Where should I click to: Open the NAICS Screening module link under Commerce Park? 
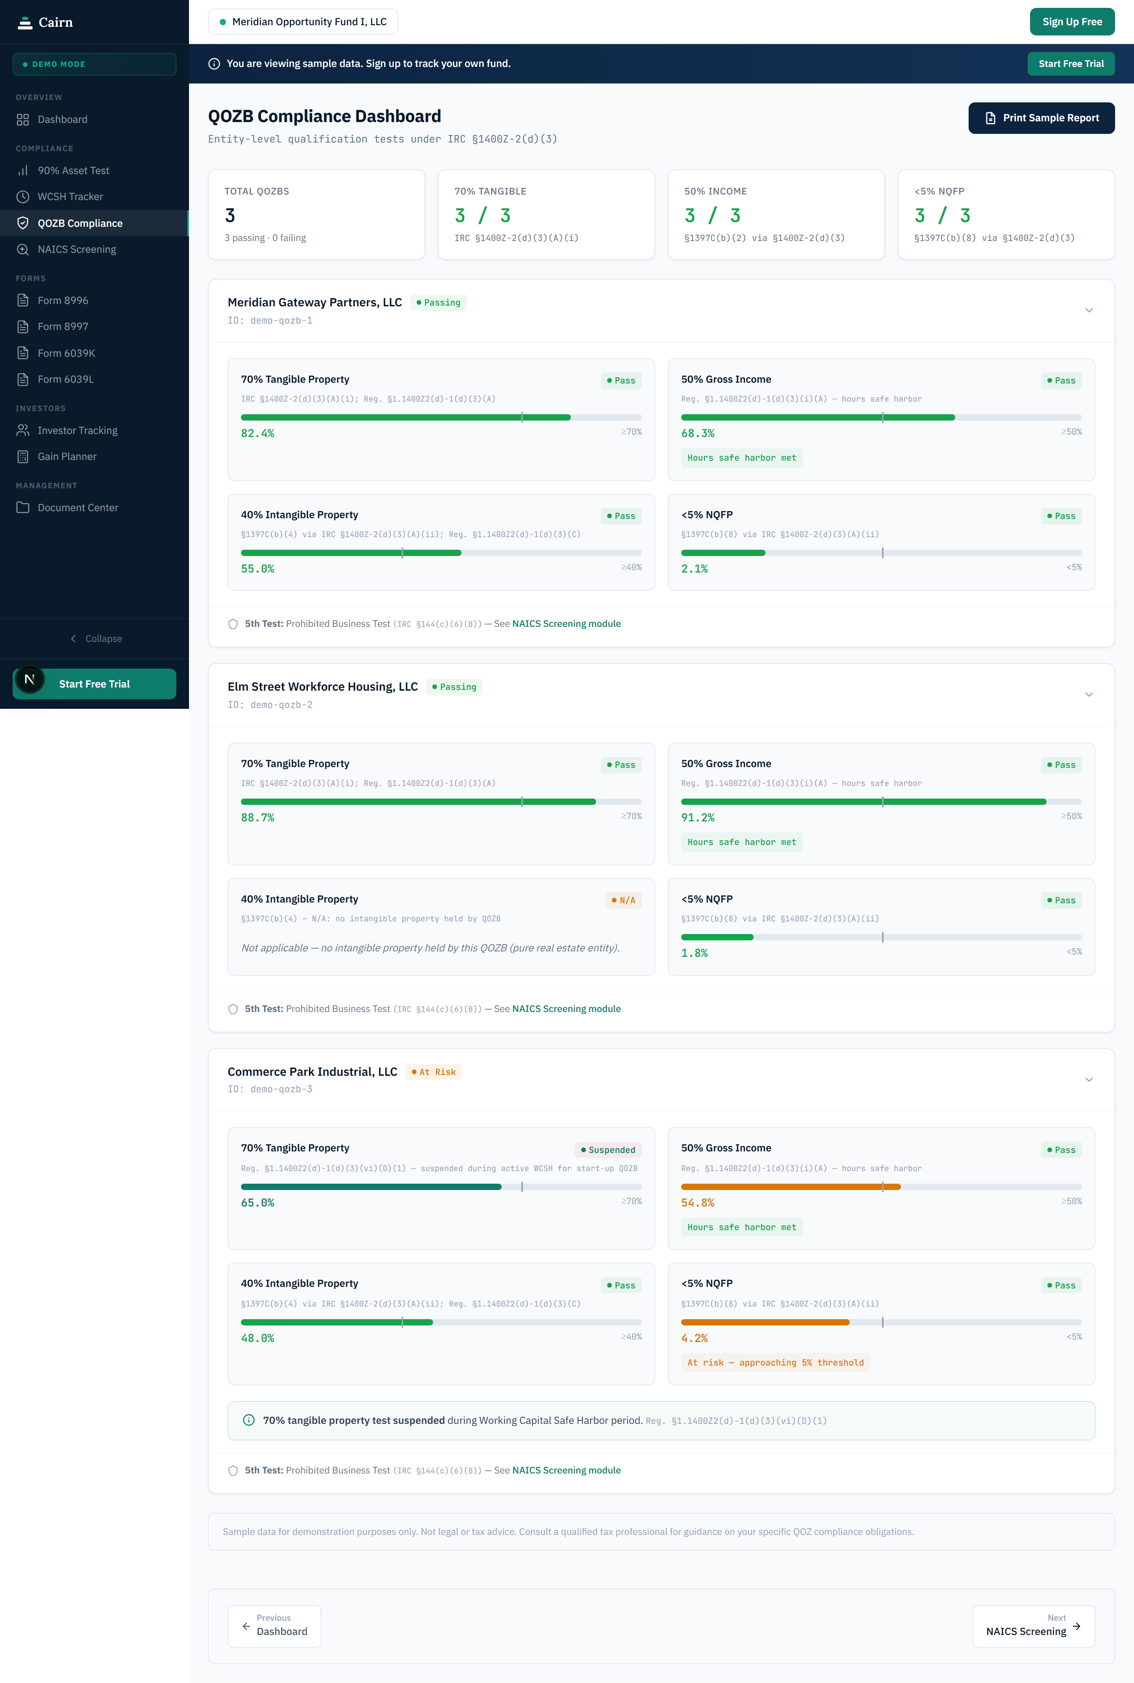pyautogui.click(x=566, y=1470)
